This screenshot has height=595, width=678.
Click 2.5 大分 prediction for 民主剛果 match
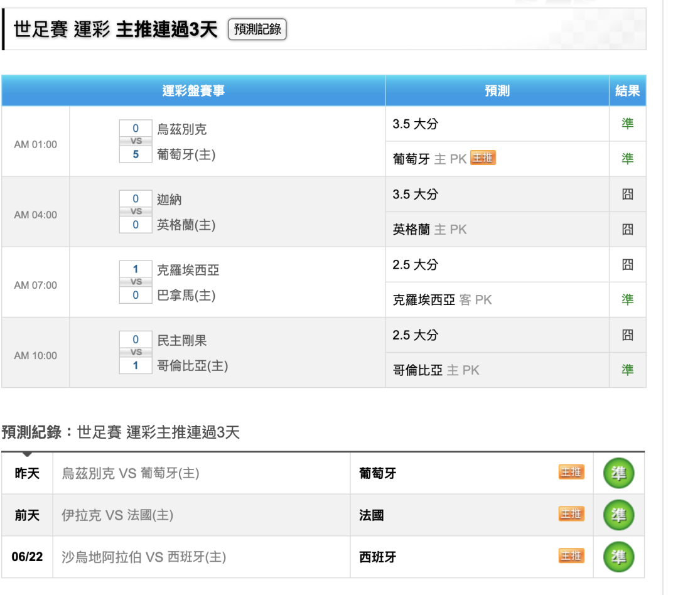(x=415, y=335)
